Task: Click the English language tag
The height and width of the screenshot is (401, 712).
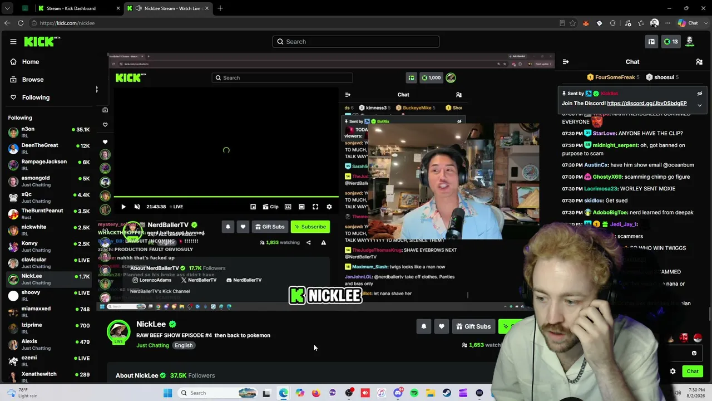Action: coord(184,345)
